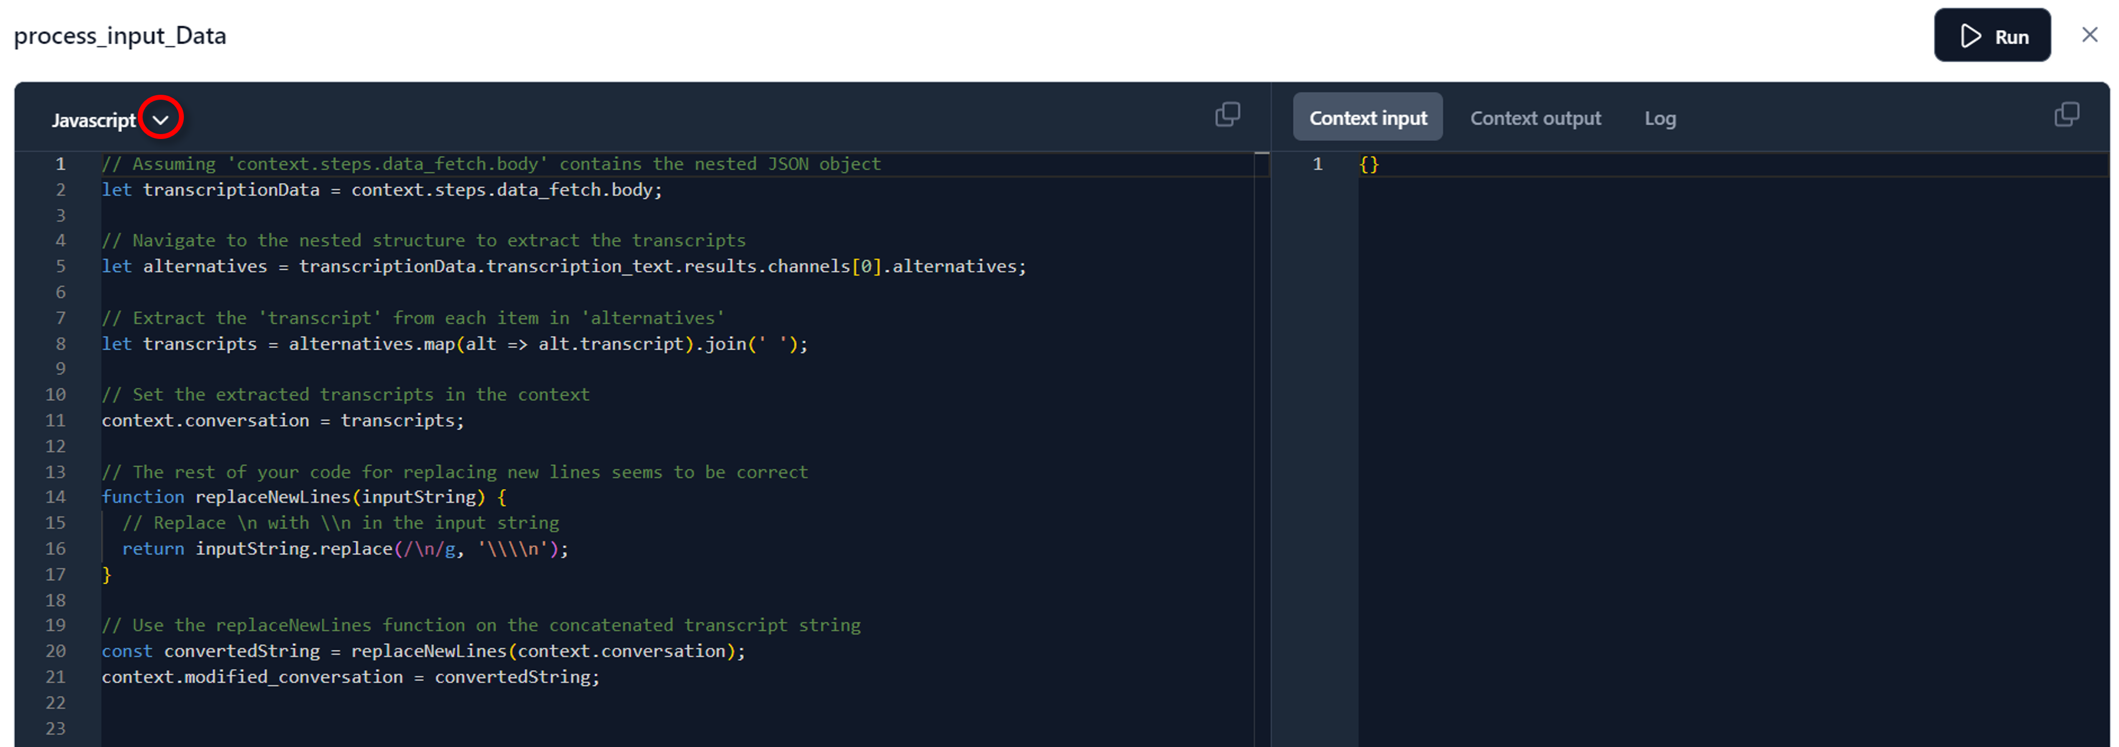Click the Run button
This screenshot has width=2119, height=747.
[1992, 35]
